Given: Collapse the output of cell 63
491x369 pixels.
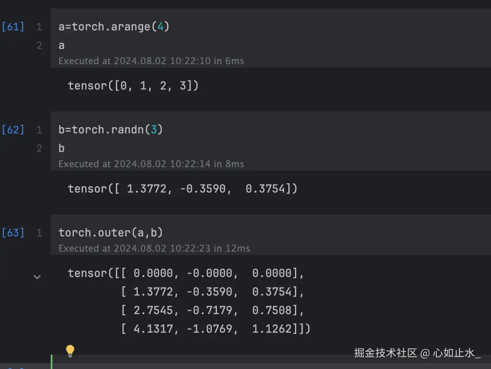Looking at the screenshot, I should click(37, 277).
